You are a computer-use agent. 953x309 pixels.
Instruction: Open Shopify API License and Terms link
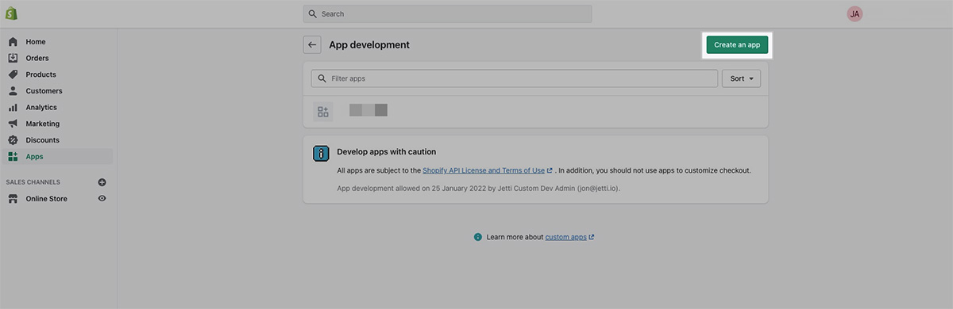pyautogui.click(x=484, y=170)
